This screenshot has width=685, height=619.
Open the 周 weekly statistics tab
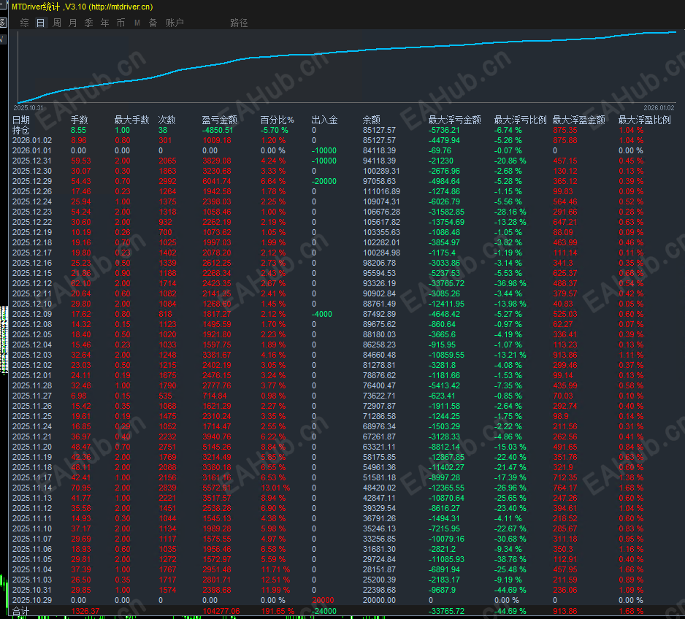(x=57, y=23)
